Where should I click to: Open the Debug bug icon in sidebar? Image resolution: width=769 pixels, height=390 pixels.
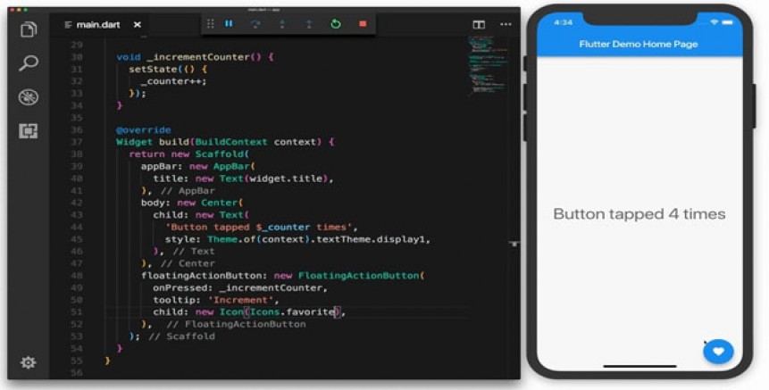click(29, 97)
